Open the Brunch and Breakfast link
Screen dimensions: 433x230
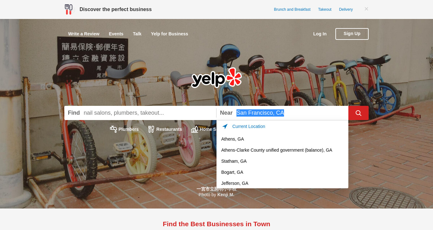pyautogui.click(x=292, y=9)
